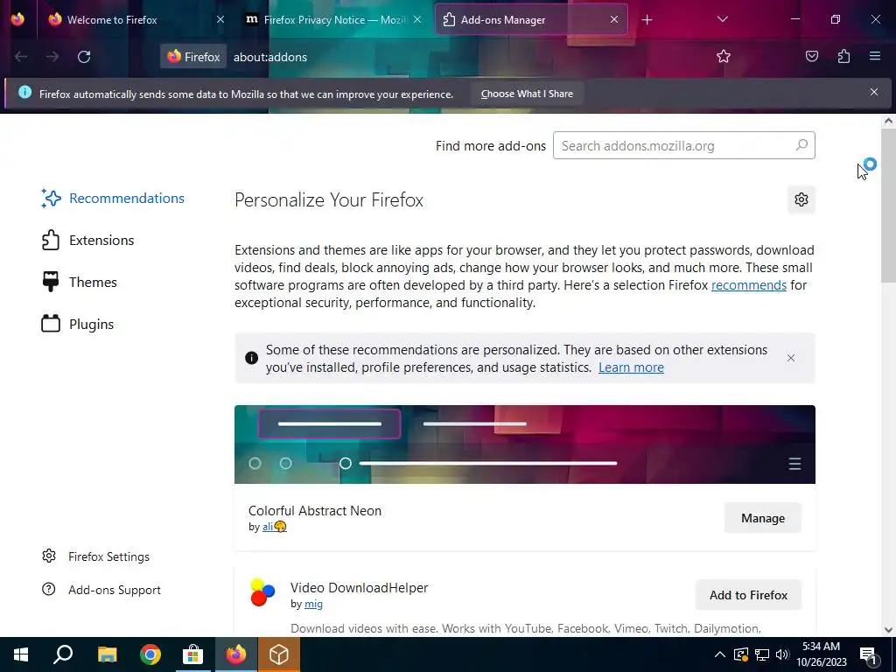Viewport: 896px width, 672px height.
Task: Click Colorful Abstract Neon theme preview image
Action: pyautogui.click(x=525, y=444)
